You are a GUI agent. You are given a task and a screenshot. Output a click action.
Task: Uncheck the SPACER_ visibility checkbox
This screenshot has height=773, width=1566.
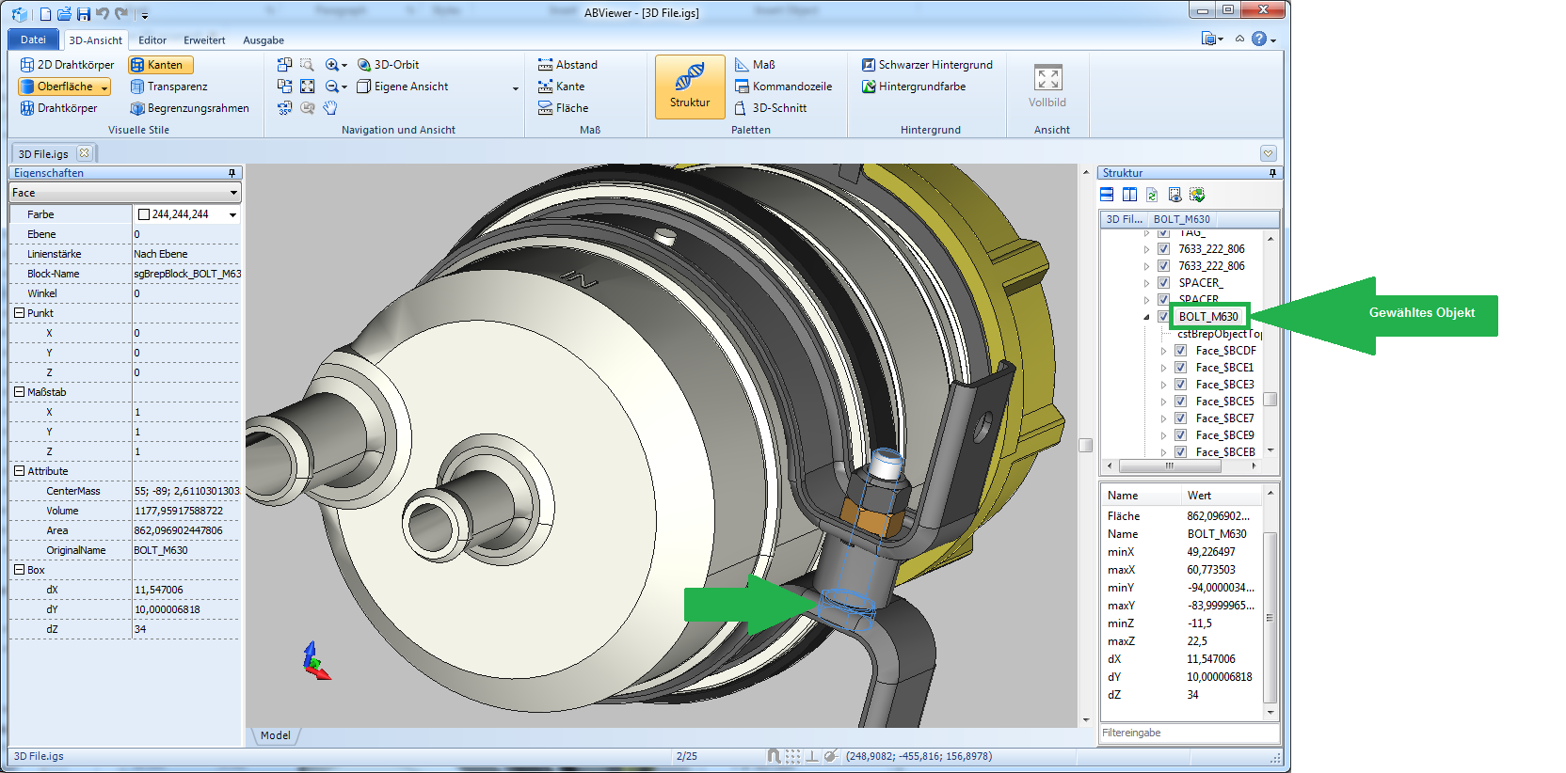1163,283
